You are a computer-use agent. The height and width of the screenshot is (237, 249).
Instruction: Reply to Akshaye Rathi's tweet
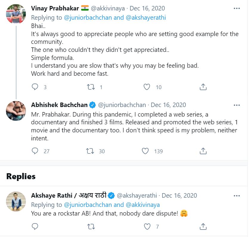[35, 227]
